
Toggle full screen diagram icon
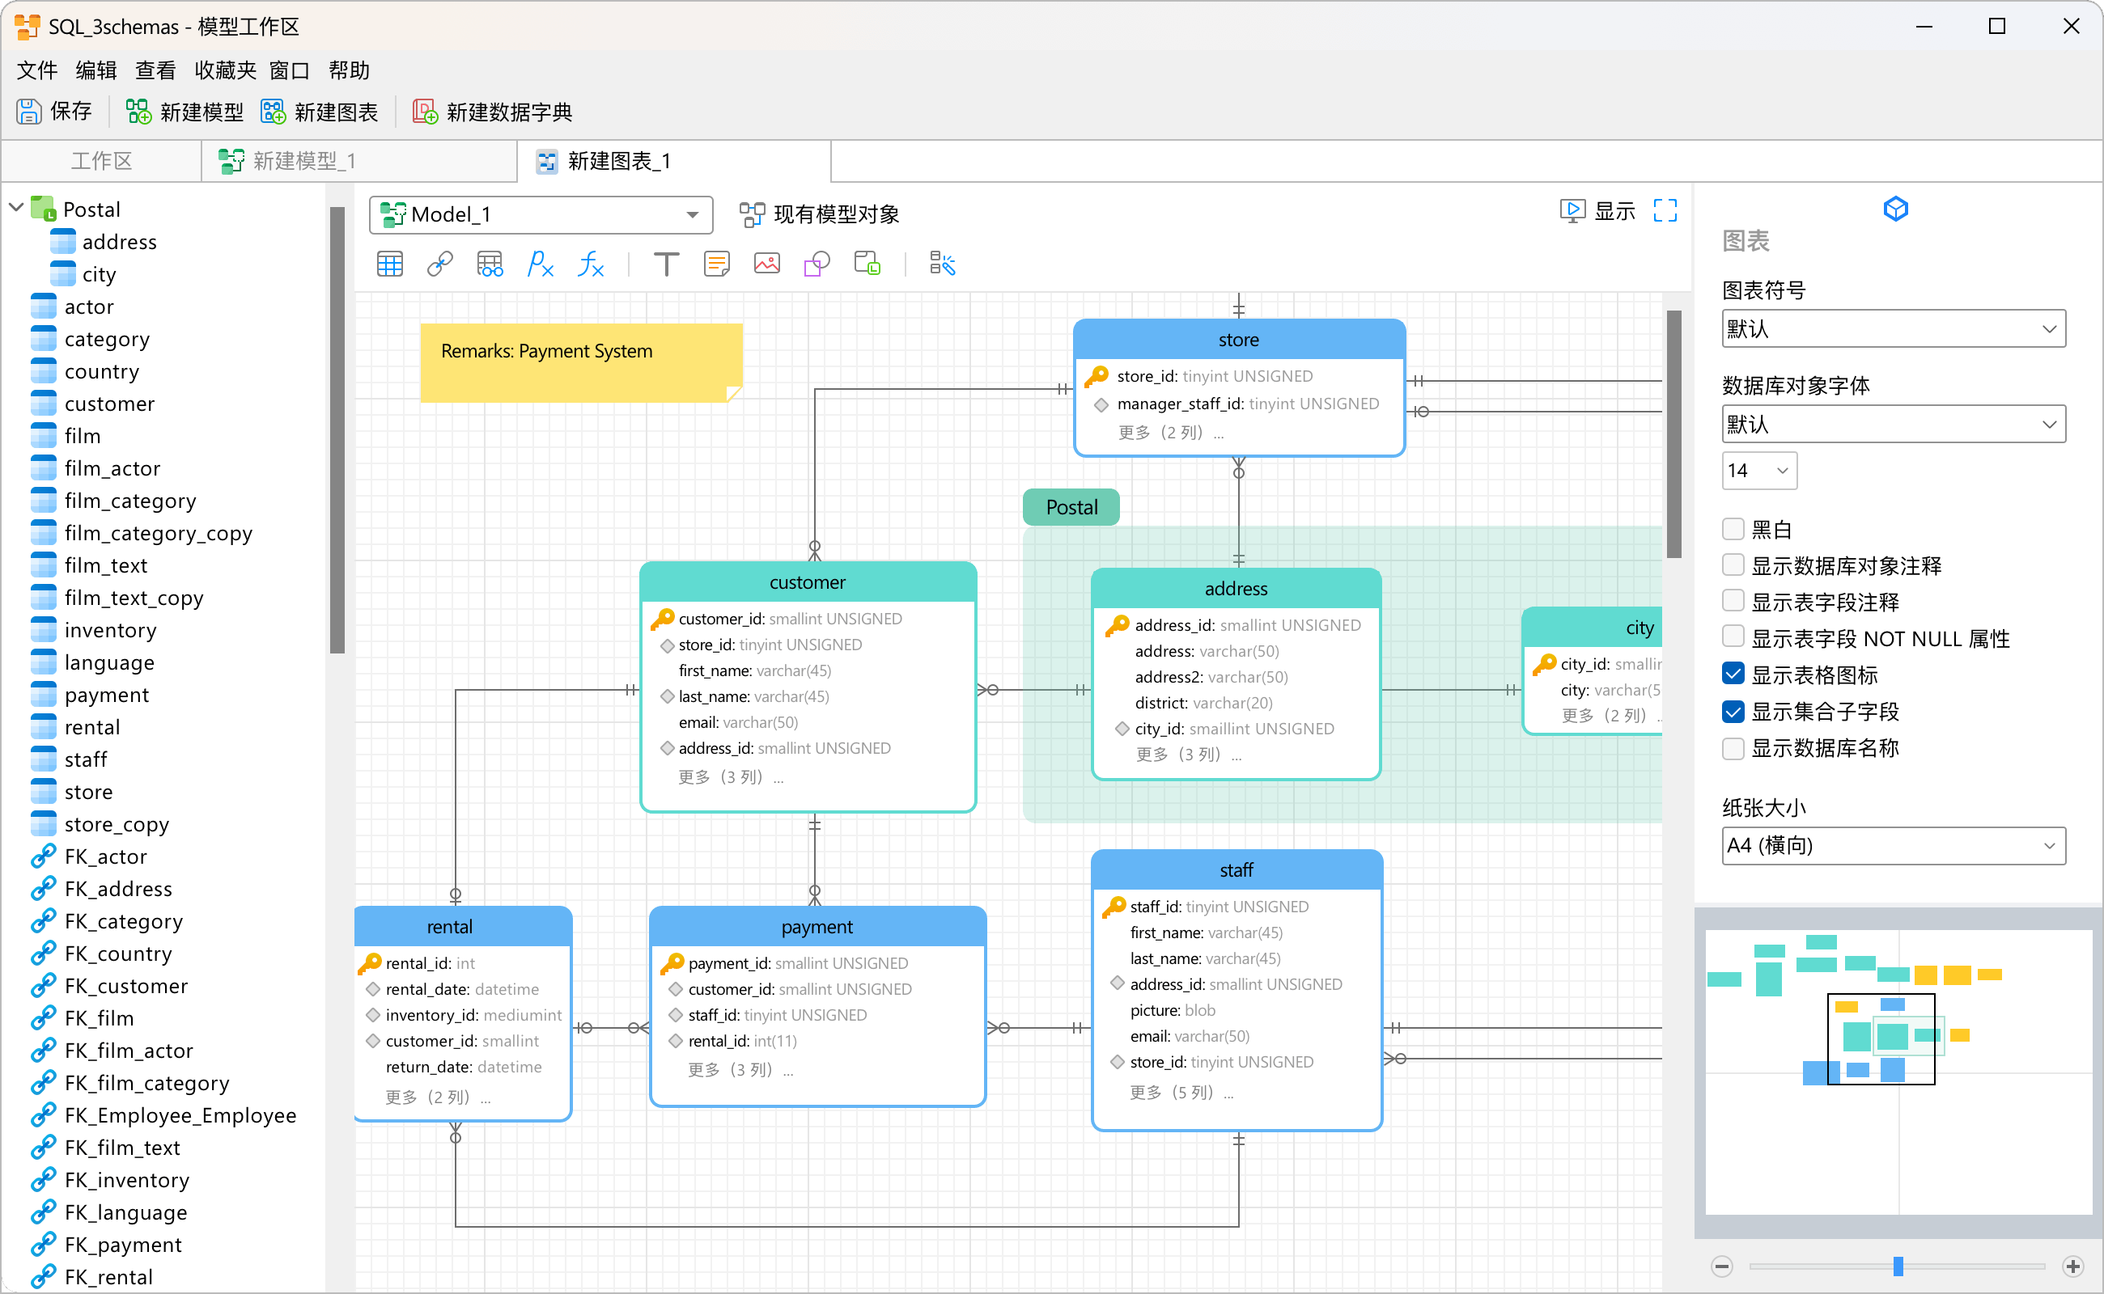pos(1665,210)
